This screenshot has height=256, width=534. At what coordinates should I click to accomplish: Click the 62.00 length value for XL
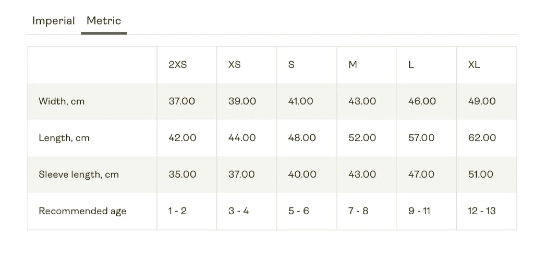pyautogui.click(x=482, y=138)
